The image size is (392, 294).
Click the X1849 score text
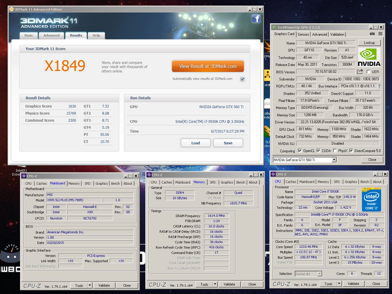[65, 66]
